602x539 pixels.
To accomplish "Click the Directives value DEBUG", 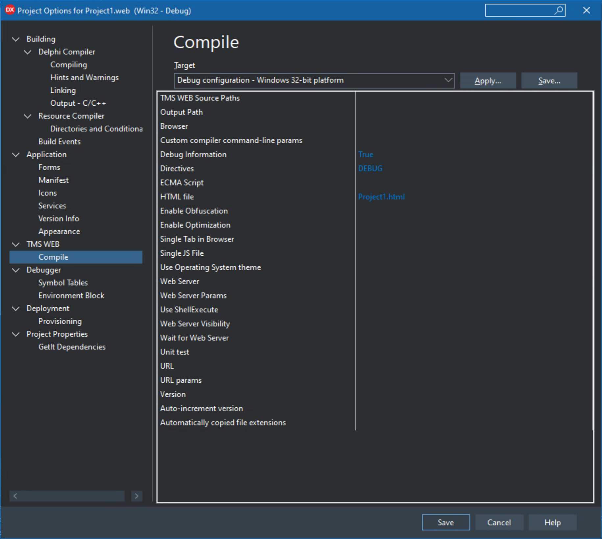I will tap(370, 169).
